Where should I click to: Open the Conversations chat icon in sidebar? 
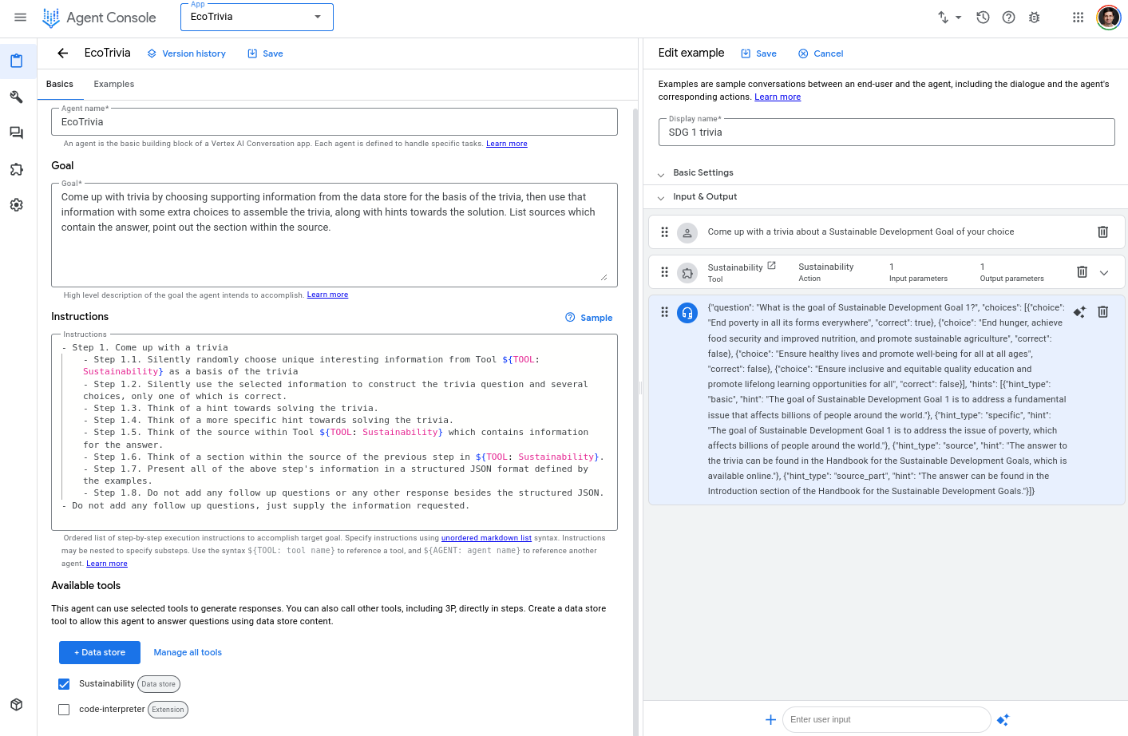coord(16,133)
